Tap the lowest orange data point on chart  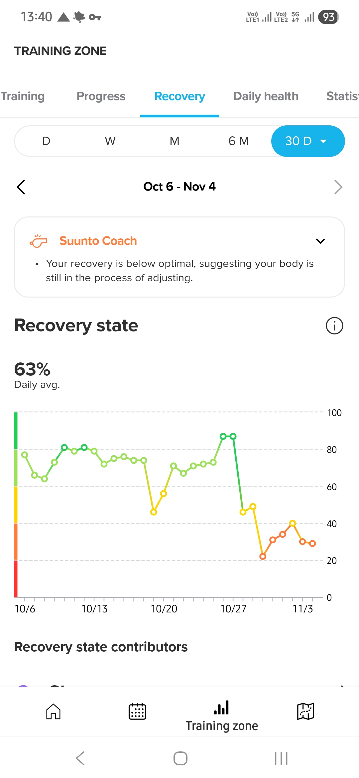pos(263,557)
